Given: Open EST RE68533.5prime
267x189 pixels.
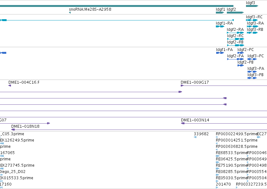Looking at the screenshot, I should [x=218, y=156].
